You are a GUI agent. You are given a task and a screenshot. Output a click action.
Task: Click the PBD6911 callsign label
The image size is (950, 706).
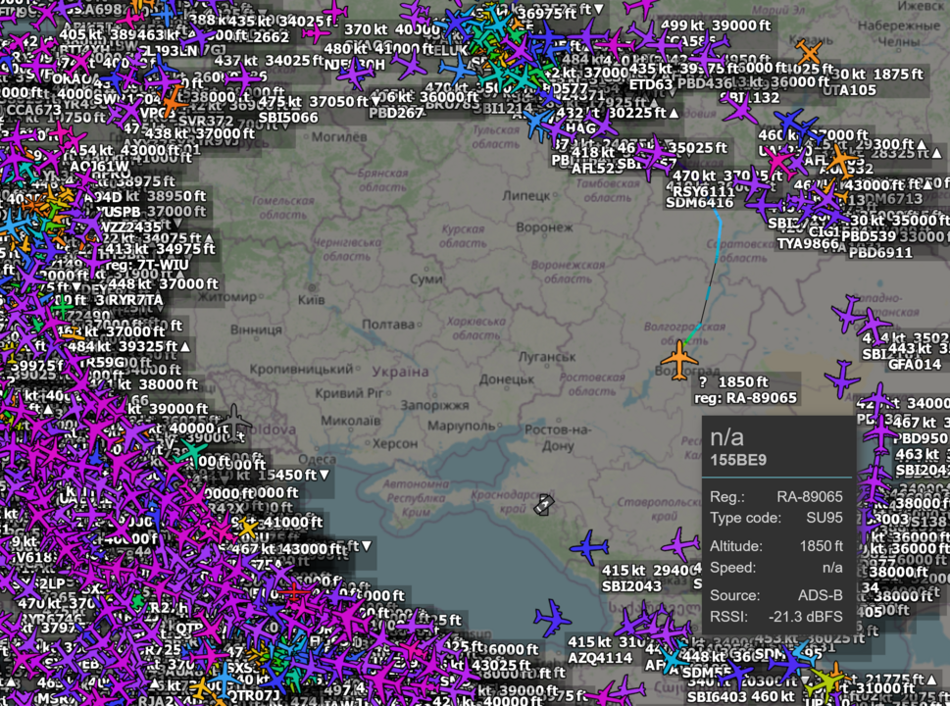(x=880, y=252)
